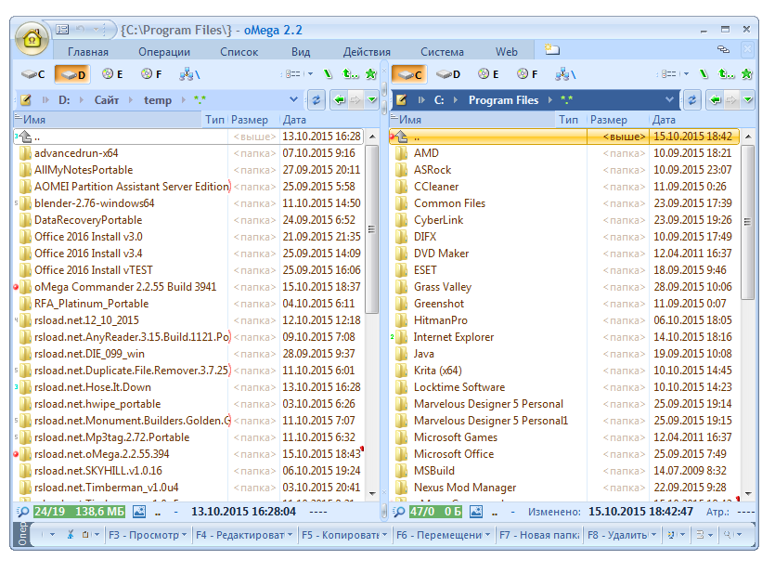Viewport: 775px width, 573px height.
Task: Select the Internet Explorer folder
Action: (x=453, y=337)
